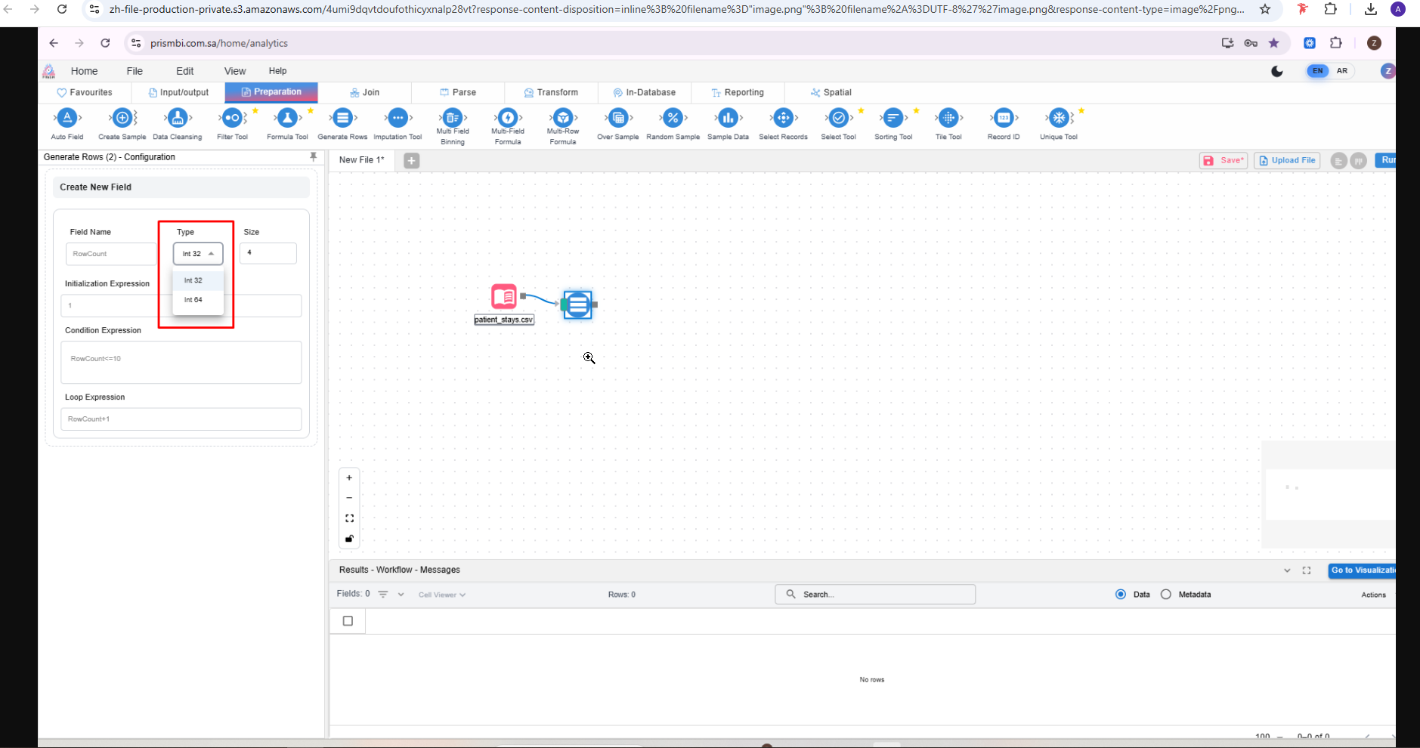
Task: Tick the results table header checkbox
Action: point(348,621)
